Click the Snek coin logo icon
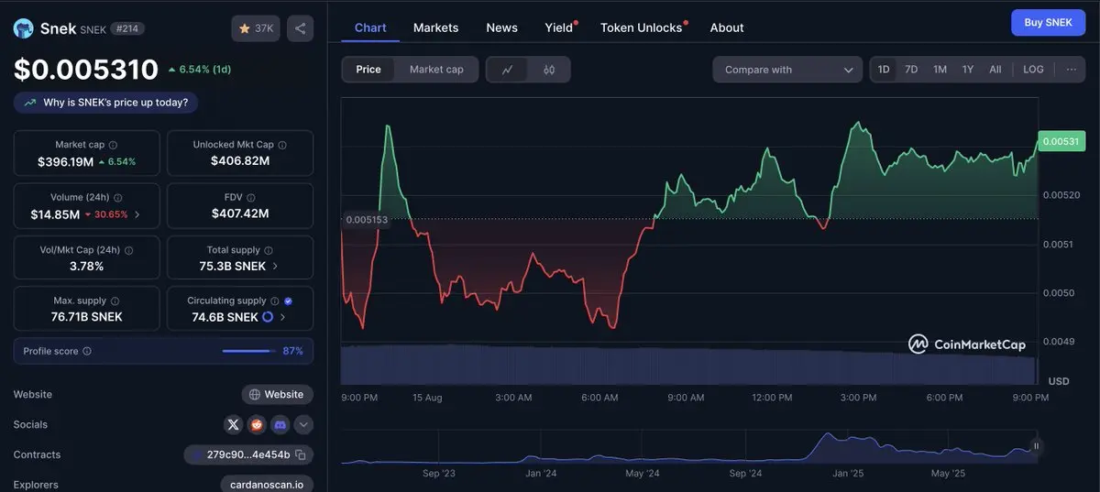The height and width of the screenshot is (492, 1100). [23, 28]
